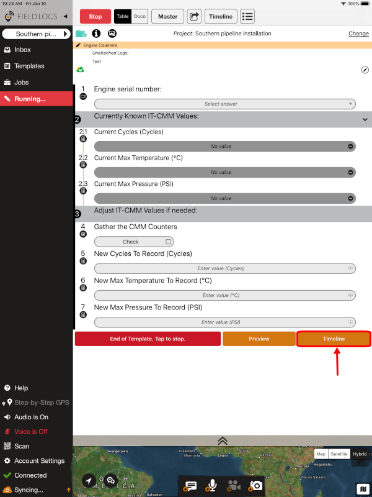Click the Change project link
372x497 pixels.
[358, 34]
